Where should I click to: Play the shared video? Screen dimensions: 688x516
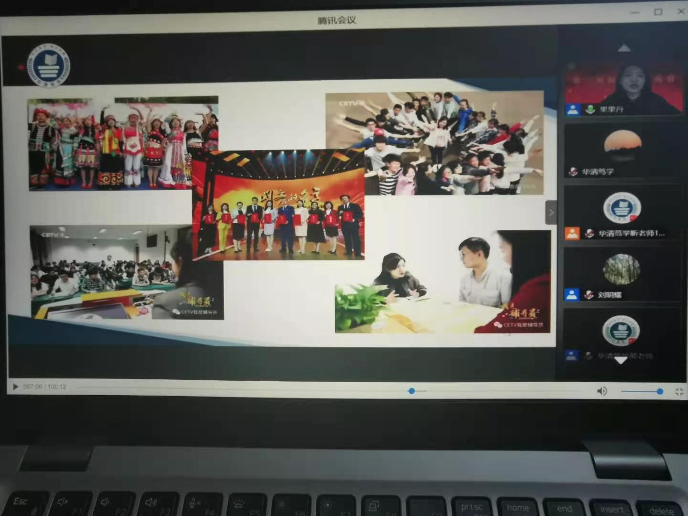[x=15, y=387]
